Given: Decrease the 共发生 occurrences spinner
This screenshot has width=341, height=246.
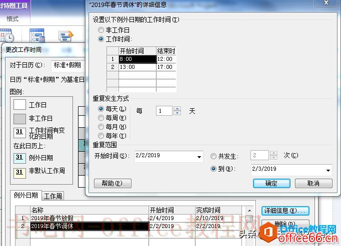Looking at the screenshot, I should 273,157.
